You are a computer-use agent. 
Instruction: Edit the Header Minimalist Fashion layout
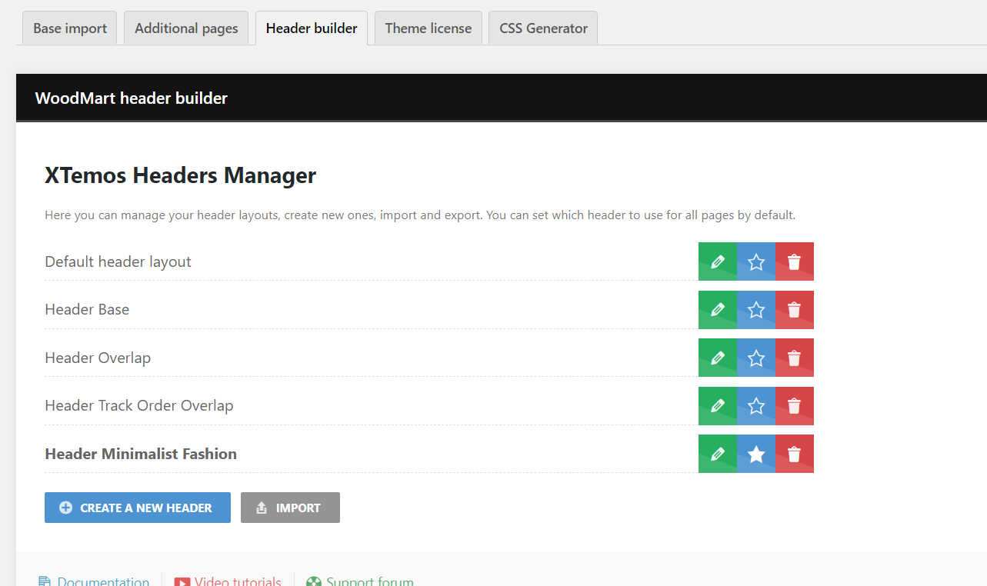click(x=718, y=454)
